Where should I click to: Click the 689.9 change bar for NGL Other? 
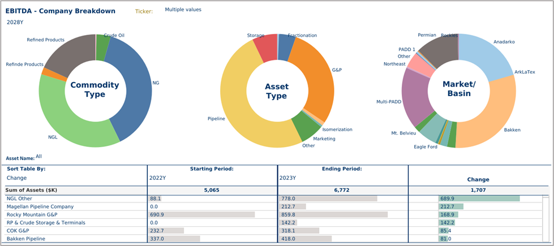(x=479, y=198)
